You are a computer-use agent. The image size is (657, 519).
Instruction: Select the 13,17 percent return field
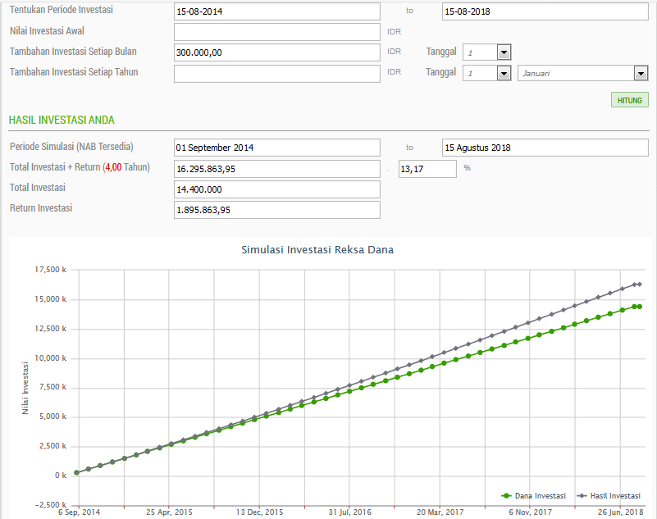point(427,169)
